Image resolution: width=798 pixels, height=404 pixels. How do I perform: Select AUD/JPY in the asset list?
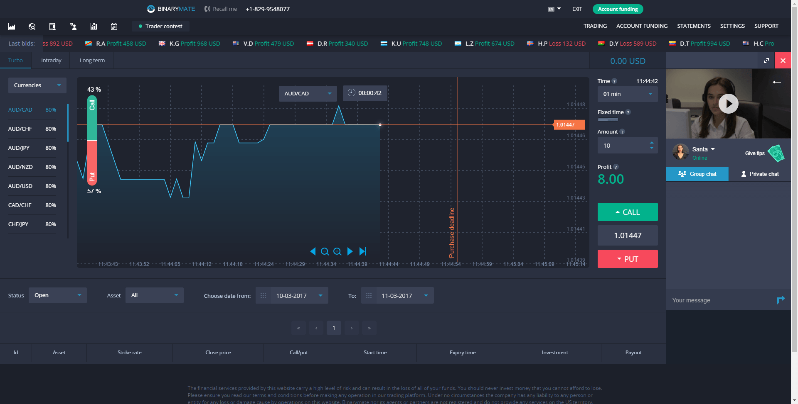pyautogui.click(x=32, y=148)
